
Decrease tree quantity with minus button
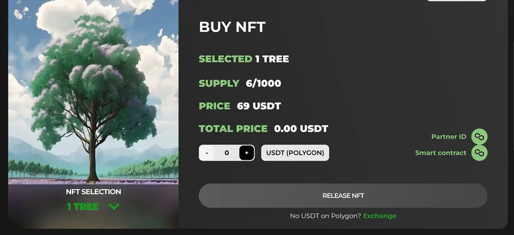tap(207, 153)
